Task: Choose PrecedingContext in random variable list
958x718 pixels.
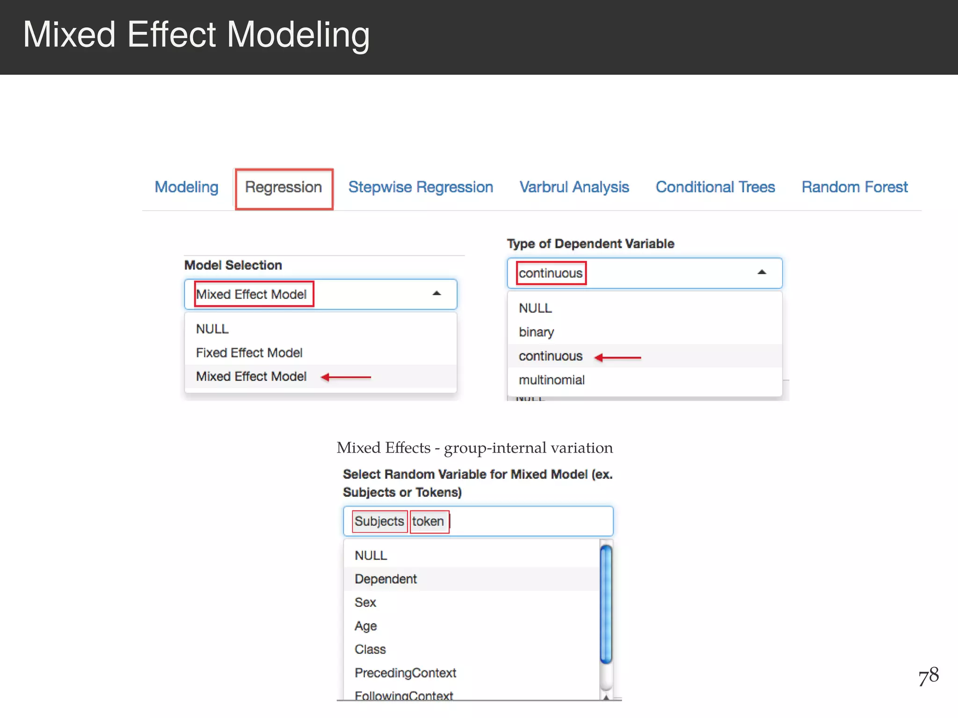Action: click(405, 673)
